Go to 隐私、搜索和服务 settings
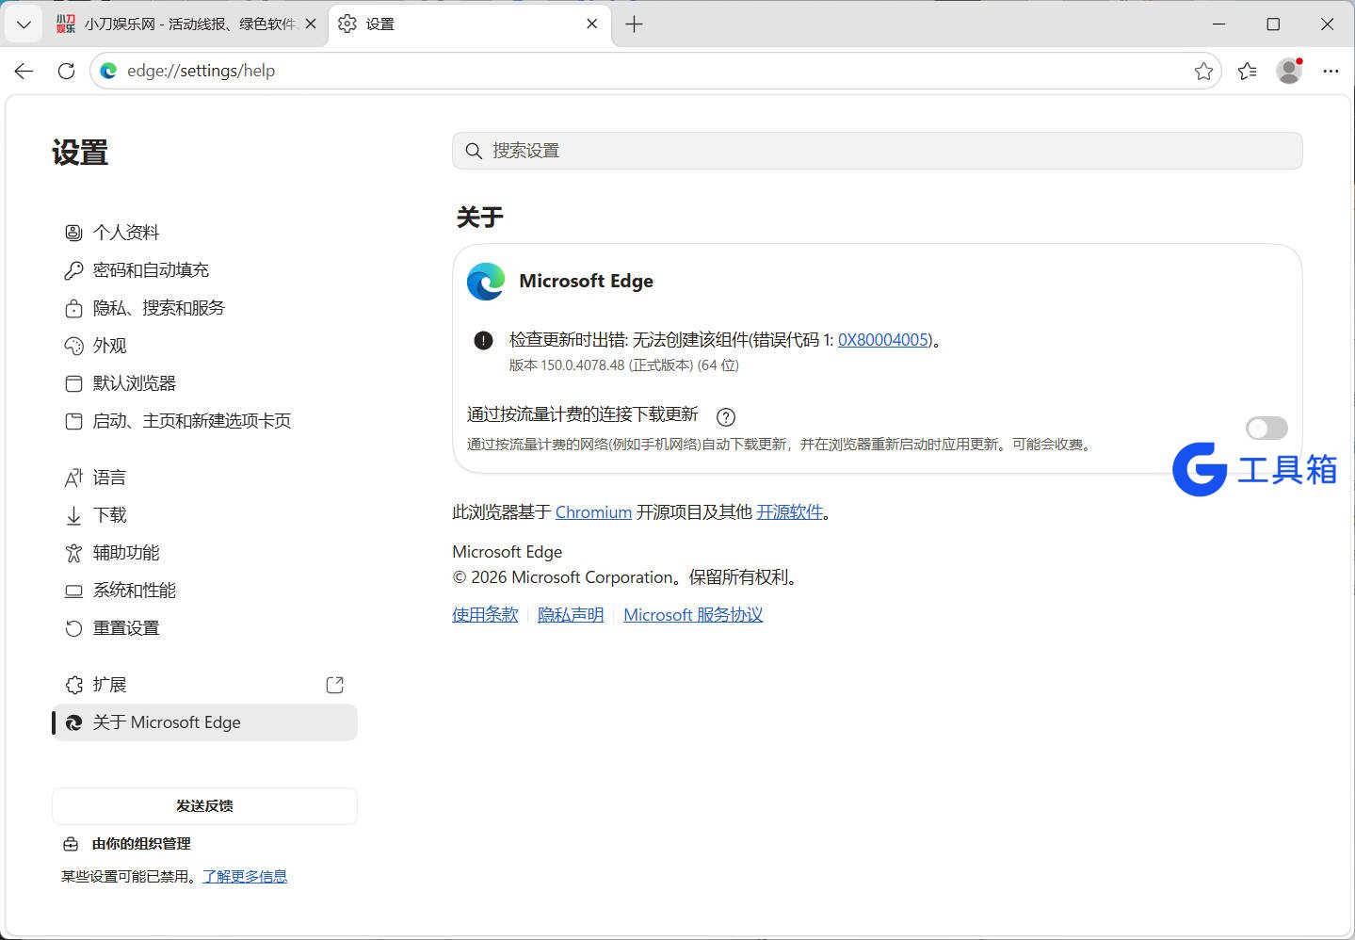Image resolution: width=1355 pixels, height=940 pixels. click(x=204, y=308)
